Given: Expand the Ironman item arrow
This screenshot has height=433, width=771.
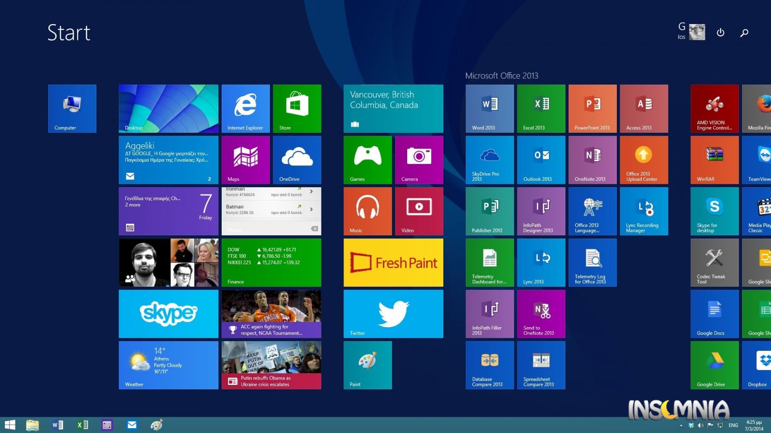Looking at the screenshot, I should (311, 191).
